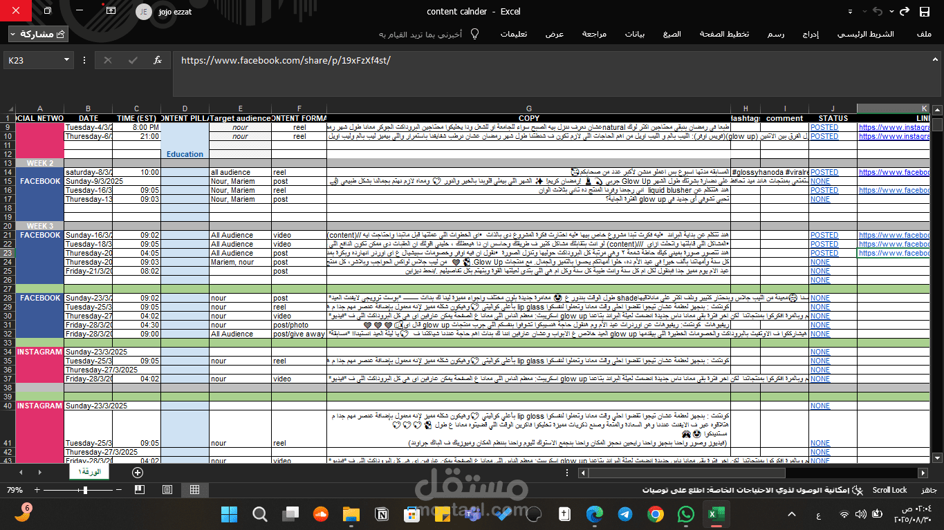
Task: Switch to Normal view
Action: pos(194,490)
